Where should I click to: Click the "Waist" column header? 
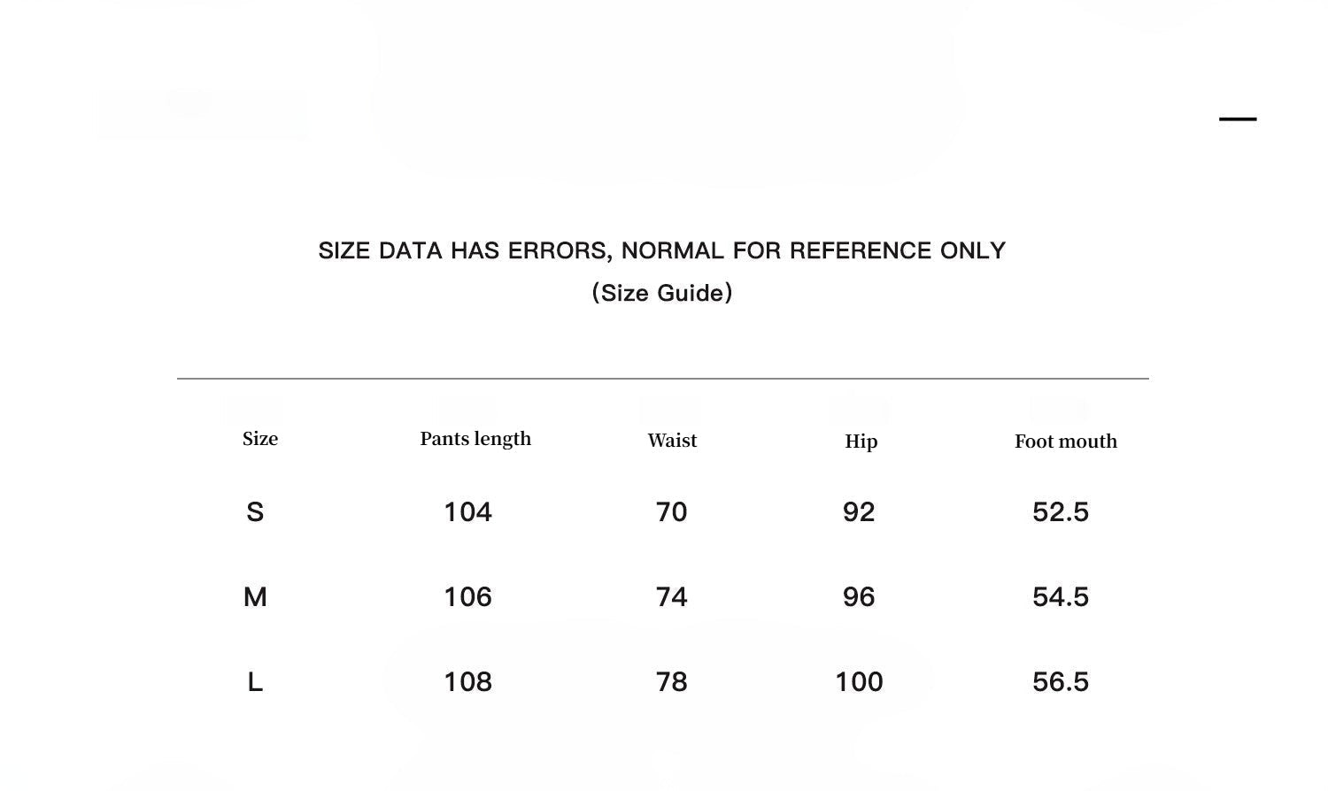[672, 441]
